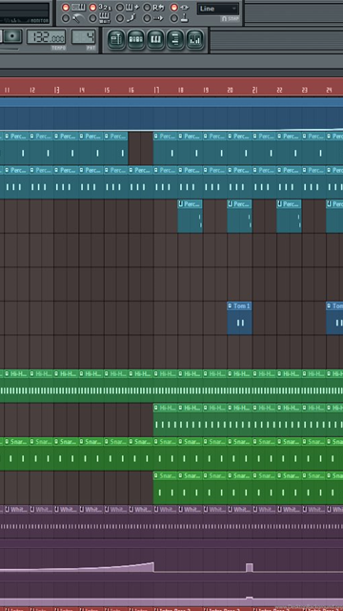Screen dimensions: 343x611
Task: Open the Playlist view button
Action: pos(116,40)
